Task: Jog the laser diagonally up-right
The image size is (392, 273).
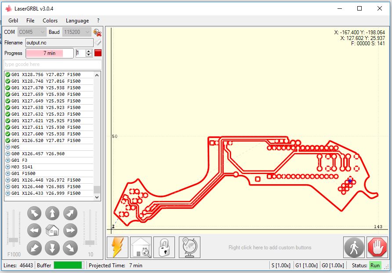Action: [70, 213]
